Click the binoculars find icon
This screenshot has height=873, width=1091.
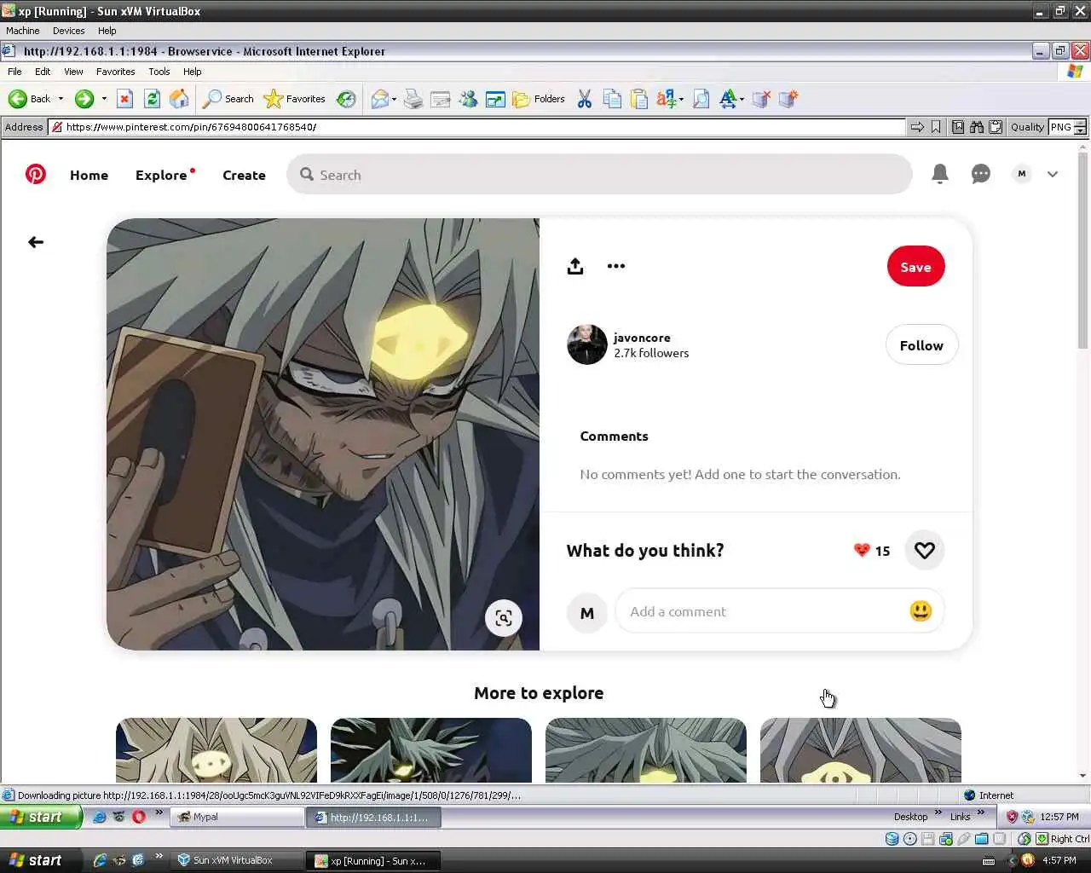pos(977,127)
